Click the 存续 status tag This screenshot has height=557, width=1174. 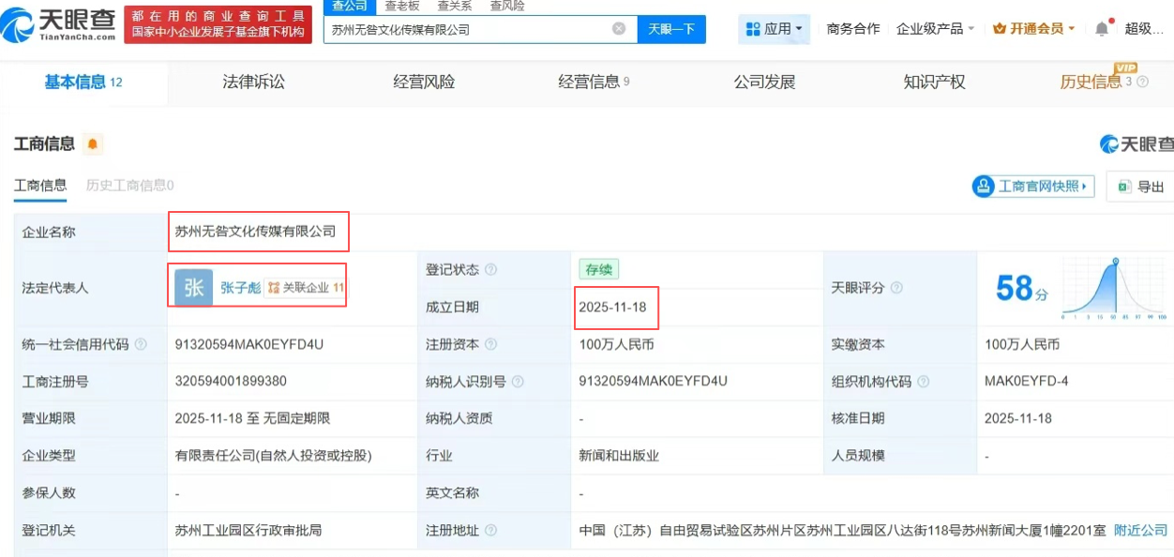click(598, 269)
